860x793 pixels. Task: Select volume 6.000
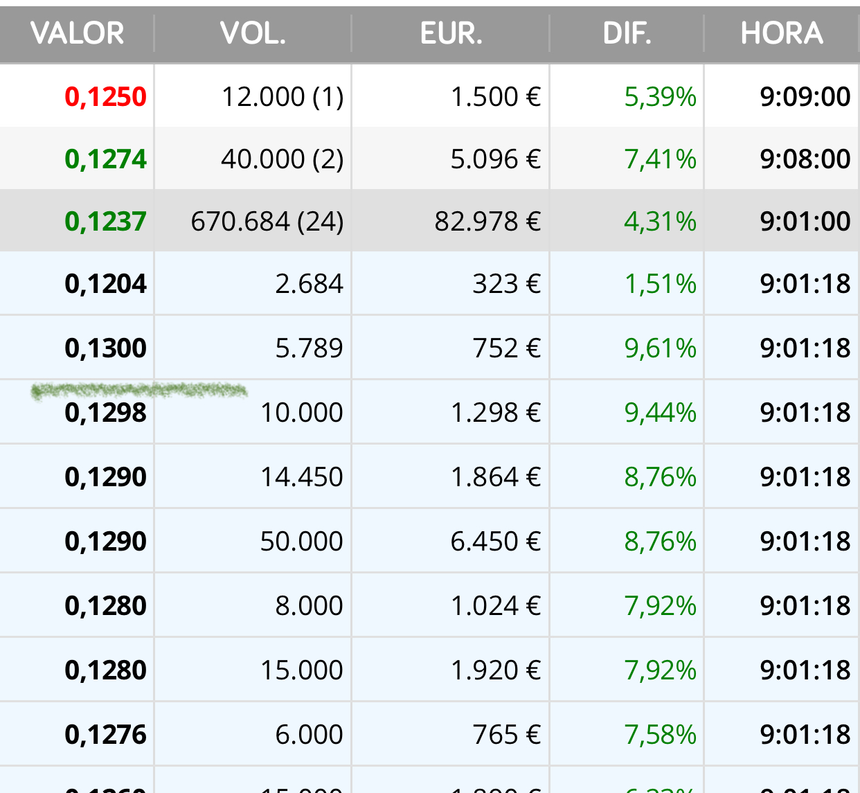coord(309,735)
